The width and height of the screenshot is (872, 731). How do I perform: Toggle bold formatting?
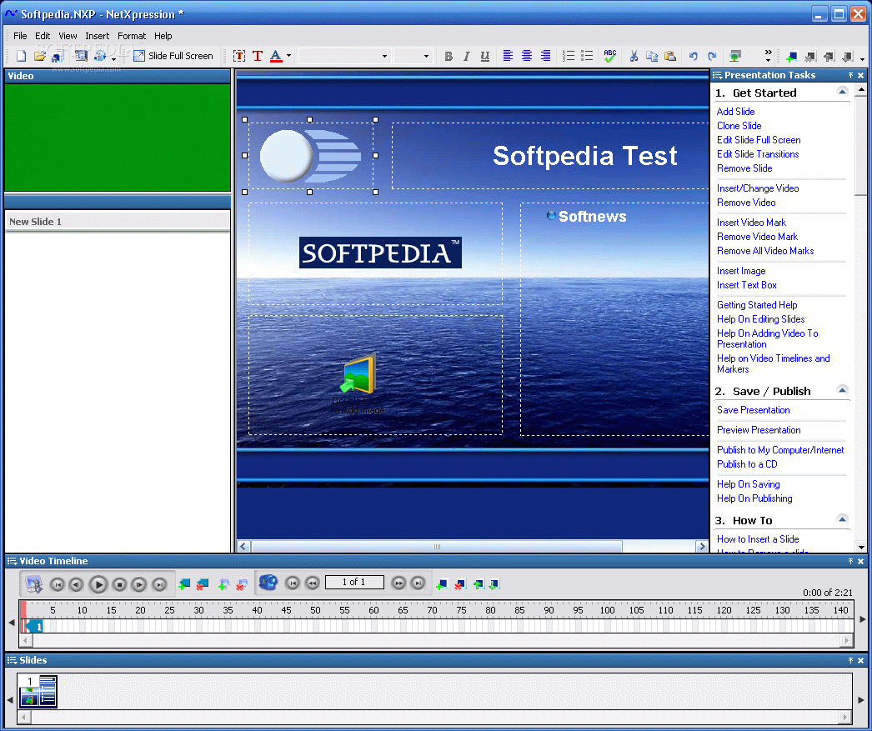click(449, 56)
